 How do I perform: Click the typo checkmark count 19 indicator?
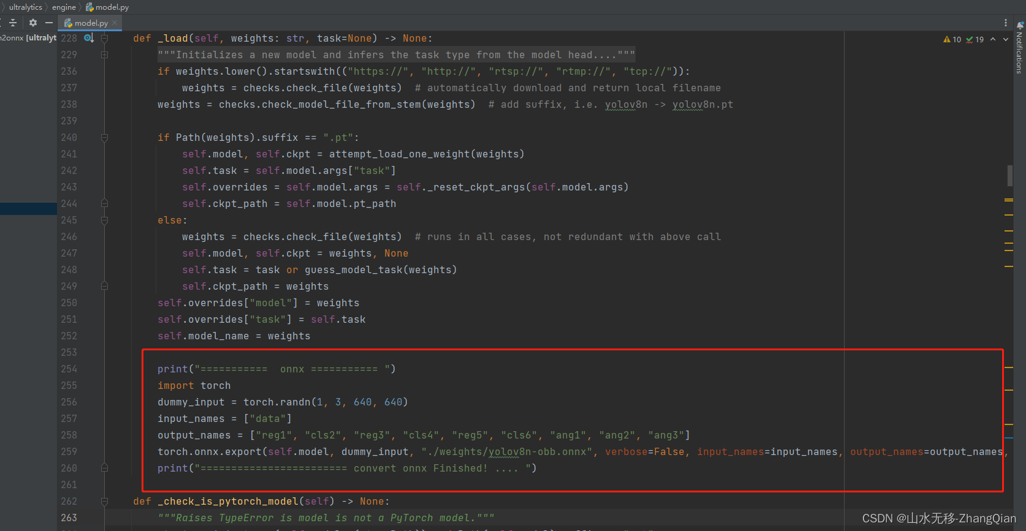[x=975, y=39]
